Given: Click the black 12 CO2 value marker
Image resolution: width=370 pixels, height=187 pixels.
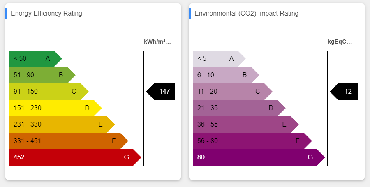Looking at the screenshot, I should click(x=345, y=92).
